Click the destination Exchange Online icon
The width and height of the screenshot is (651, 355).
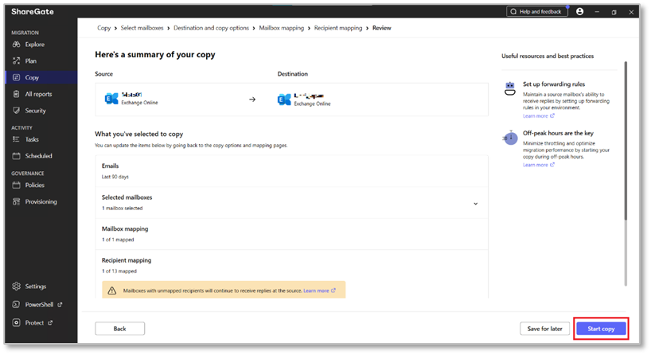point(284,99)
